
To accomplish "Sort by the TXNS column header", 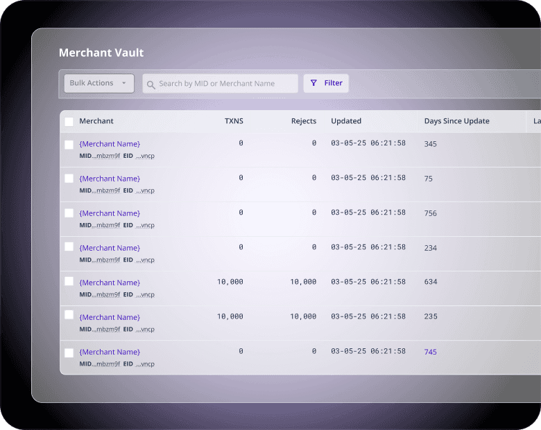I will (234, 121).
